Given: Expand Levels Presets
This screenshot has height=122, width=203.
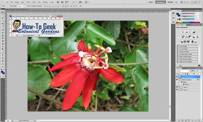Looking at the screenshot, I should click(178, 46).
